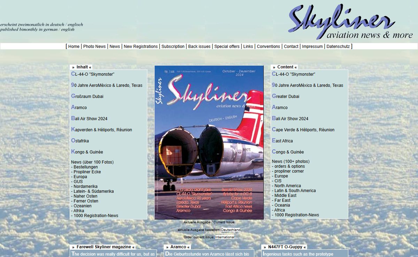Open Conventions page
This screenshot has width=418, height=257.
pyautogui.click(x=268, y=47)
